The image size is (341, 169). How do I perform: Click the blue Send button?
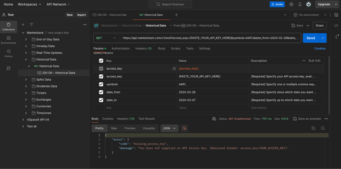(311, 38)
